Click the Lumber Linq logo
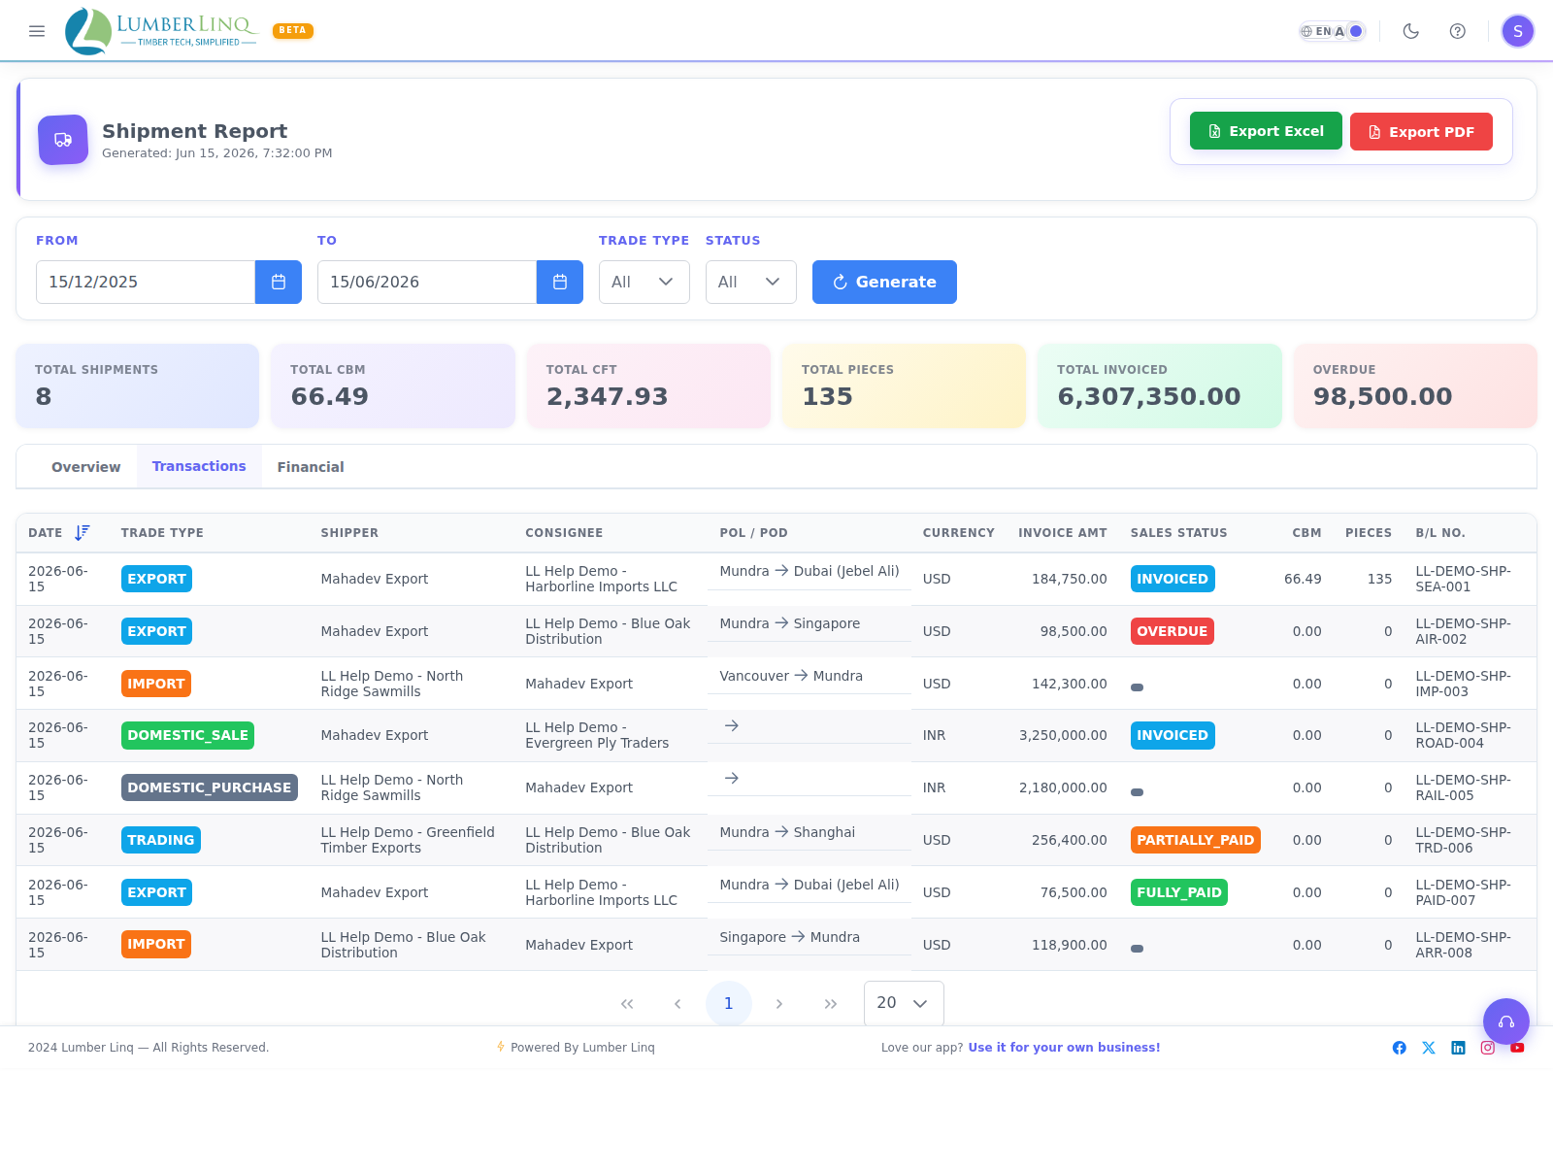The width and height of the screenshot is (1553, 1172). [x=161, y=31]
